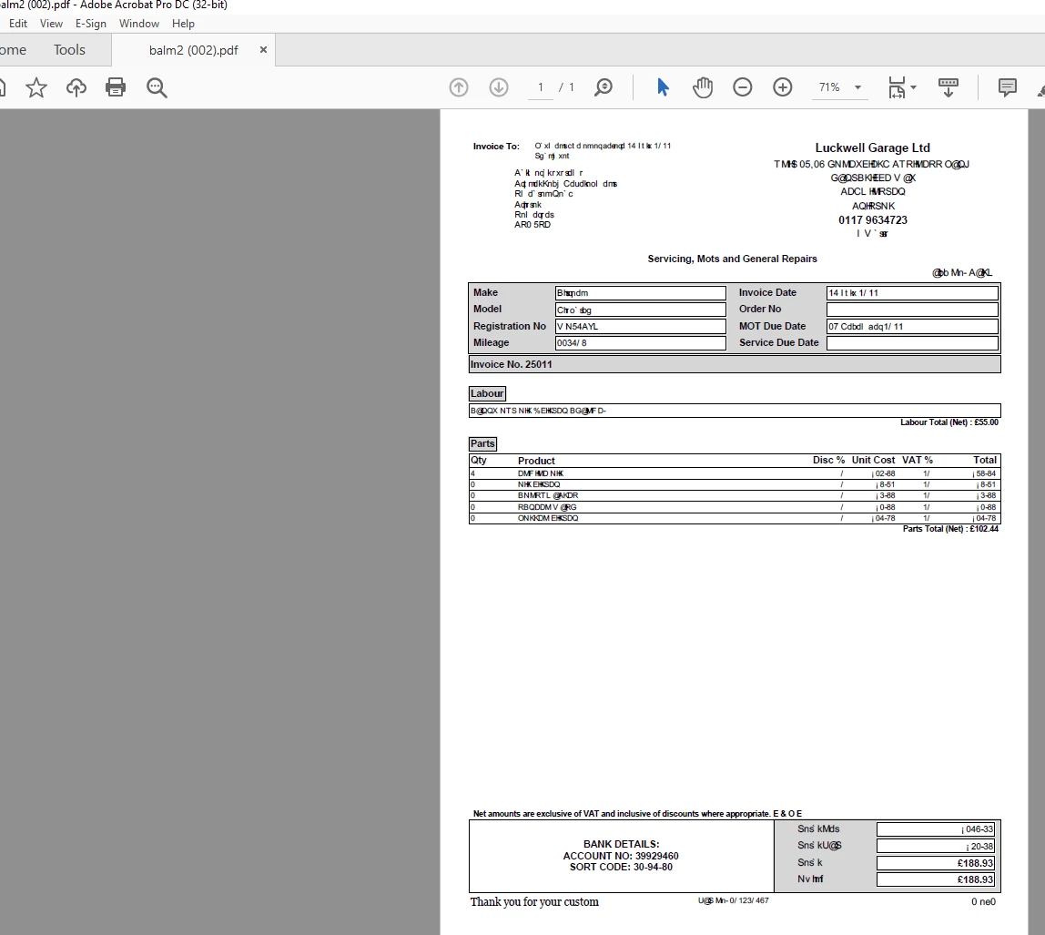The width and height of the screenshot is (1045, 935).
Task: Click Thank you for your custom text
Action: [534, 901]
